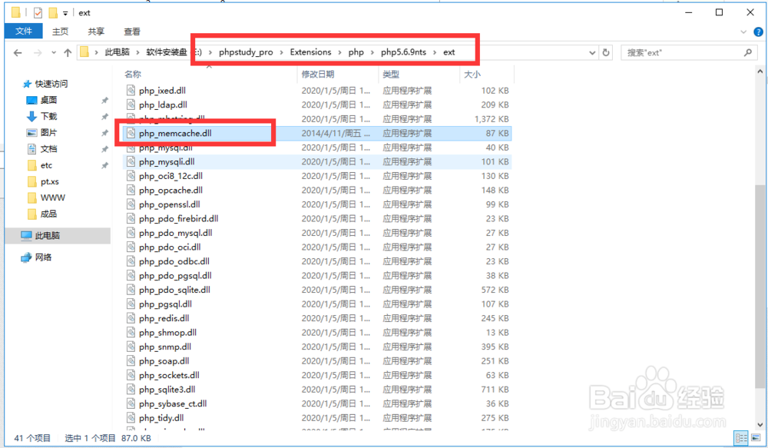The height and width of the screenshot is (448, 768).
Task: Switch to the 主页 tab
Action: 60,32
